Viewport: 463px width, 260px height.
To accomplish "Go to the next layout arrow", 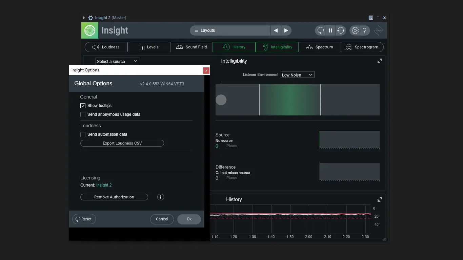I will pos(286,30).
